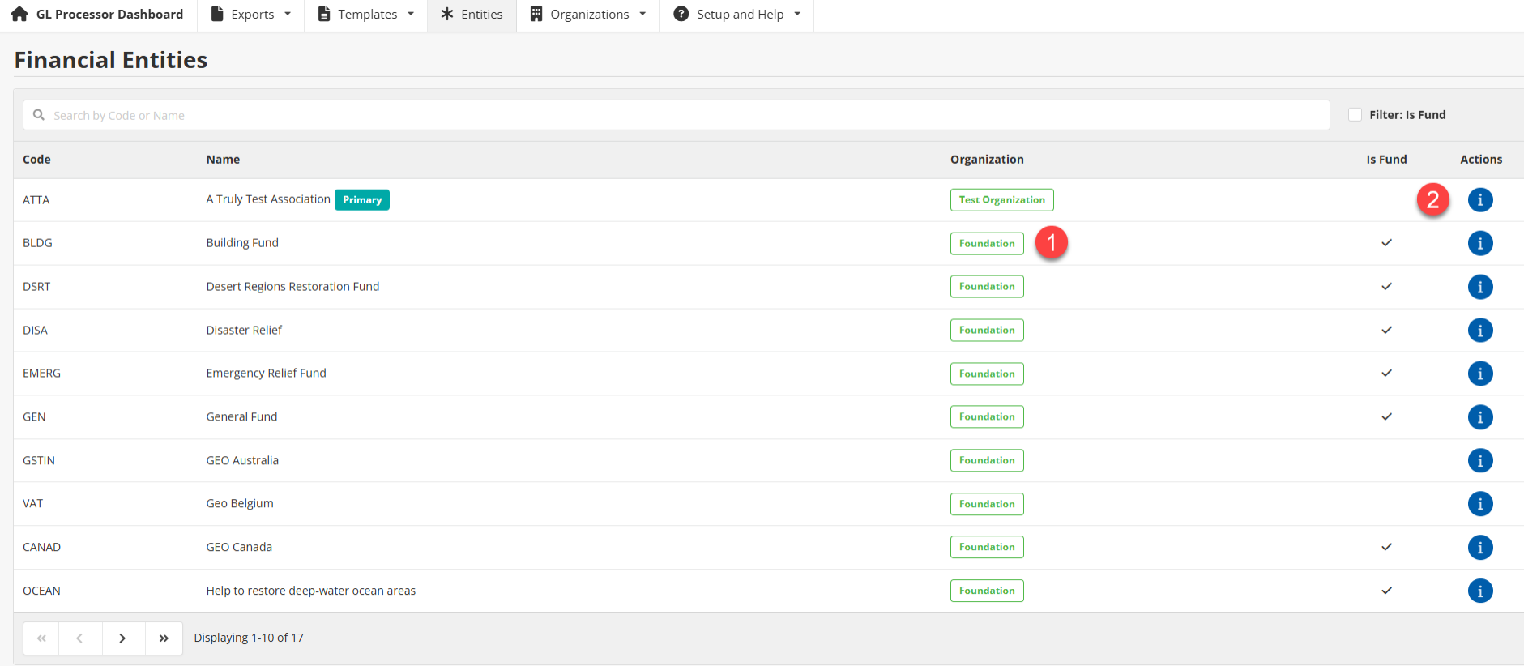This screenshot has height=666, width=1524.
Task: Expand the Organizations dropdown
Action: (588, 15)
